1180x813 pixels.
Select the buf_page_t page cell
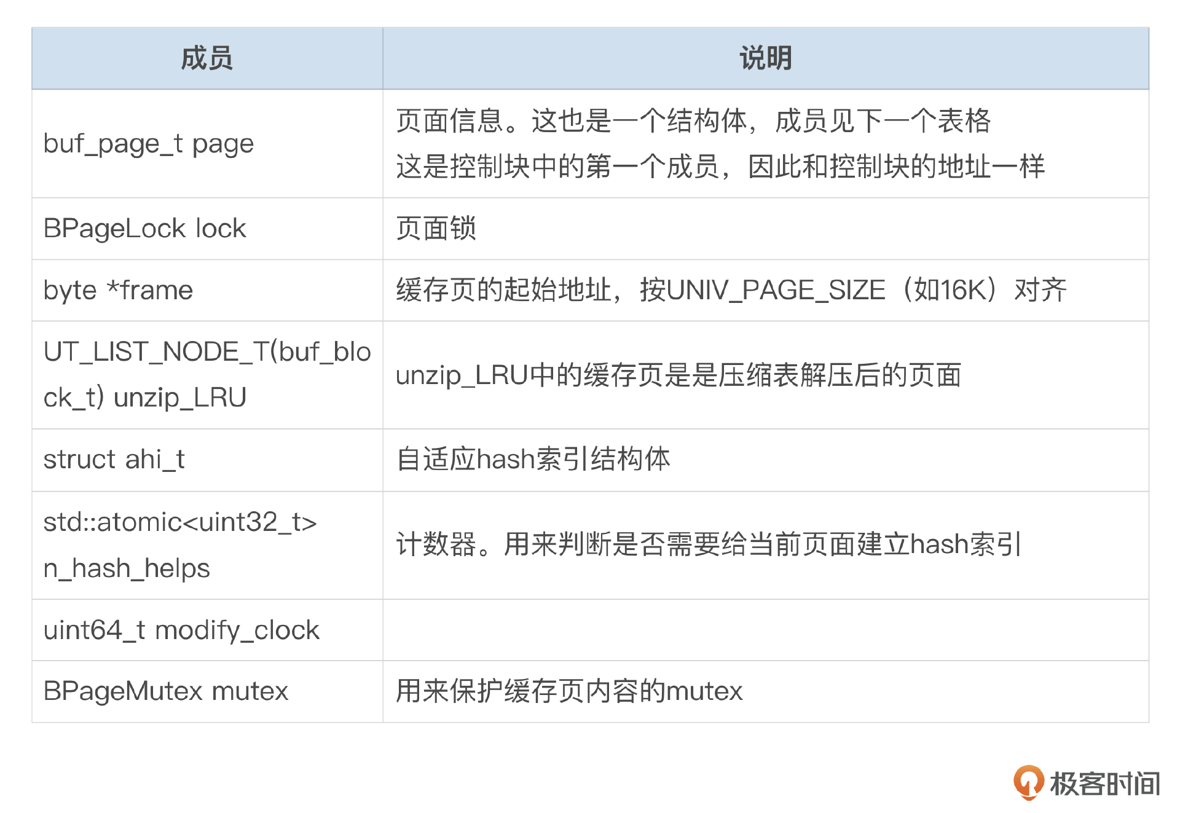click(149, 144)
